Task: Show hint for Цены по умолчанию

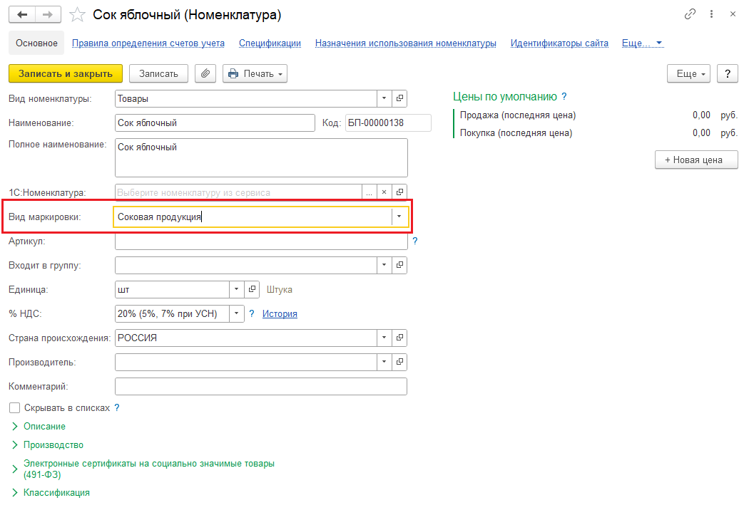Action: pos(564,96)
